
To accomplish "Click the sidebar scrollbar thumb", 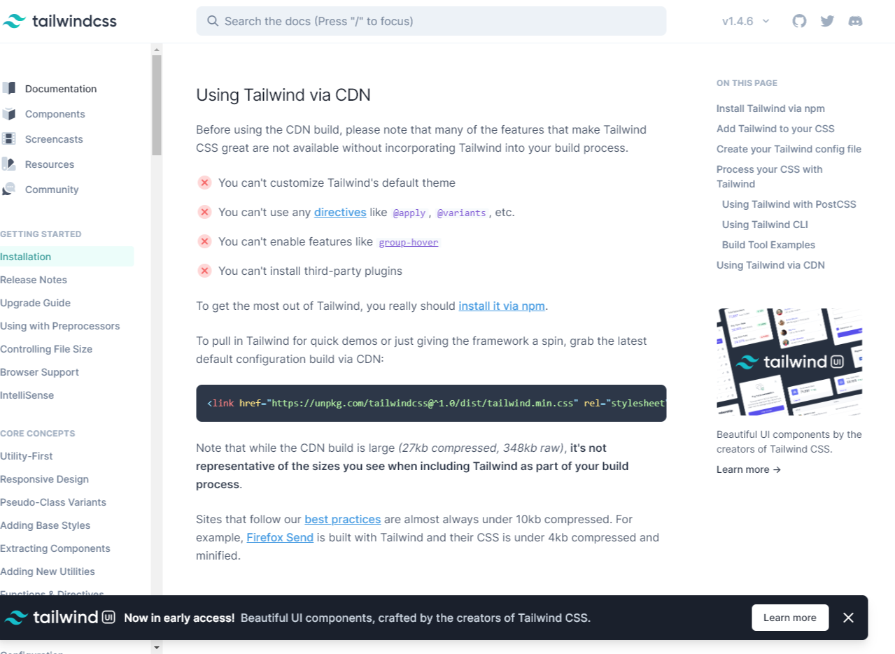I will tap(157, 105).
